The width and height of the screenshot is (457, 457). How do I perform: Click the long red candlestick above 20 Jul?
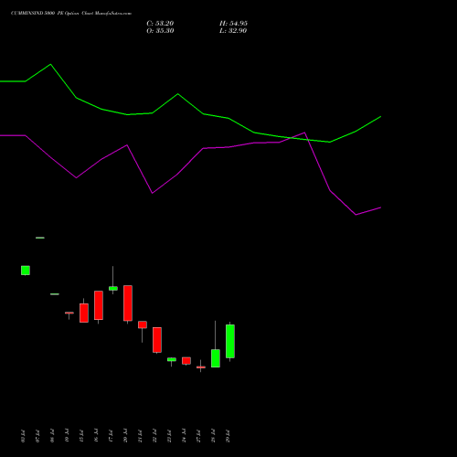pos(128,303)
